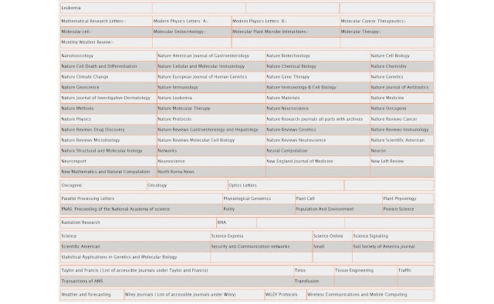Image resolution: width=494 pixels, height=304 pixels.
Task: Click Nature Chemistry
Action: pyautogui.click(x=388, y=66)
